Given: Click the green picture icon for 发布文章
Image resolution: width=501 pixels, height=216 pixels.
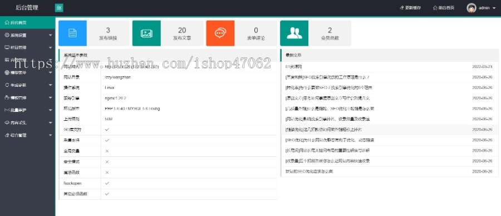Looking at the screenshot, I should point(146,33).
